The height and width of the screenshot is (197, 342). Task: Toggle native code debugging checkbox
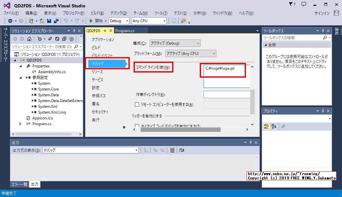pyautogui.click(x=137, y=126)
